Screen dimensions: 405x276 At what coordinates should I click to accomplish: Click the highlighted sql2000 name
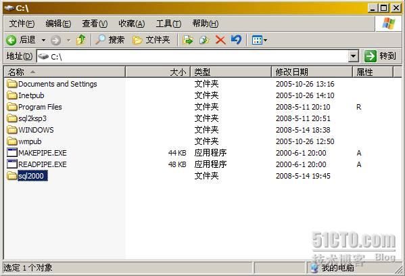32,176
